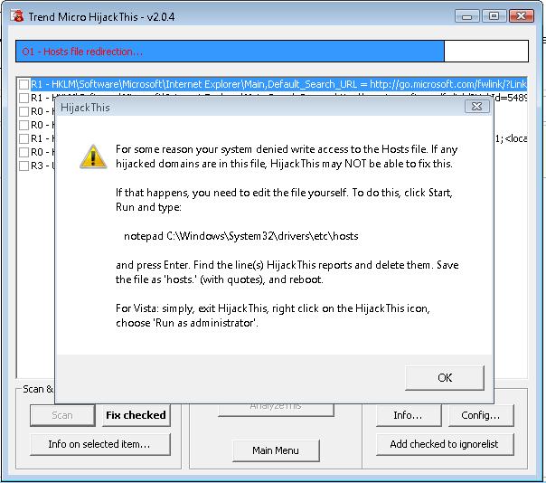The image size is (546, 483).
Task: Click the 'Run as administrator' instruction text
Action: point(187,323)
